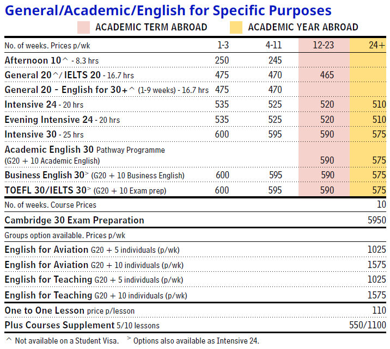Click the 1-3 weeks column header
Screen dimensions: 390x349
(x=222, y=46)
